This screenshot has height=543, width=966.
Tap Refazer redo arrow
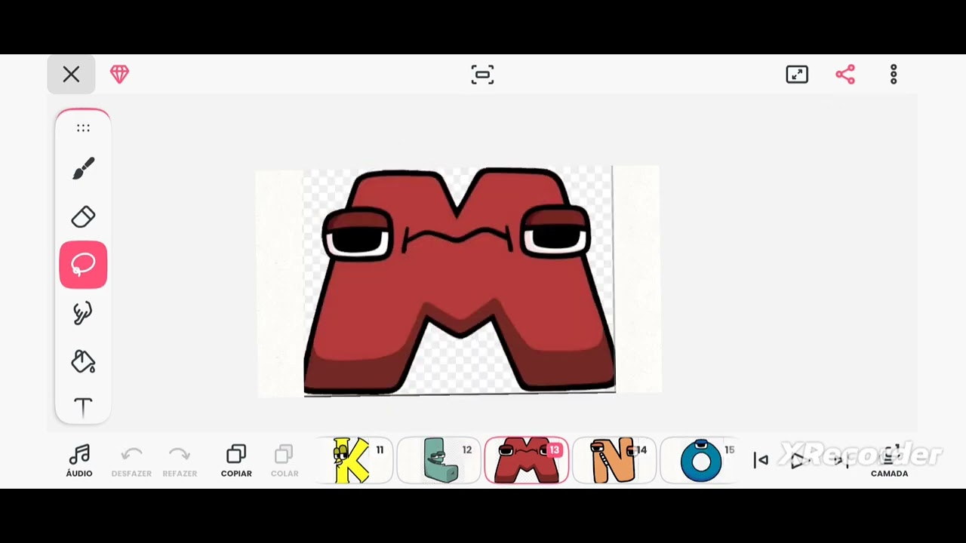(x=180, y=461)
